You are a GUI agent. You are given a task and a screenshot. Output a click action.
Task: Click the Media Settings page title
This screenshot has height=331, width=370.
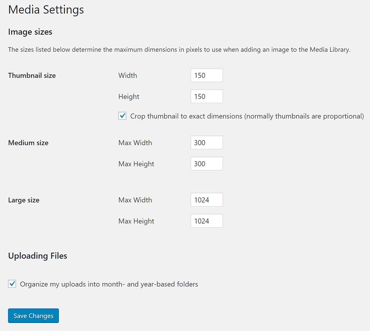click(x=46, y=10)
